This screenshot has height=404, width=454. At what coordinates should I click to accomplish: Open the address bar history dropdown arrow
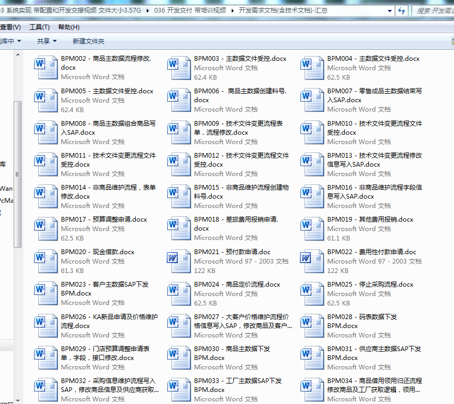click(x=388, y=10)
